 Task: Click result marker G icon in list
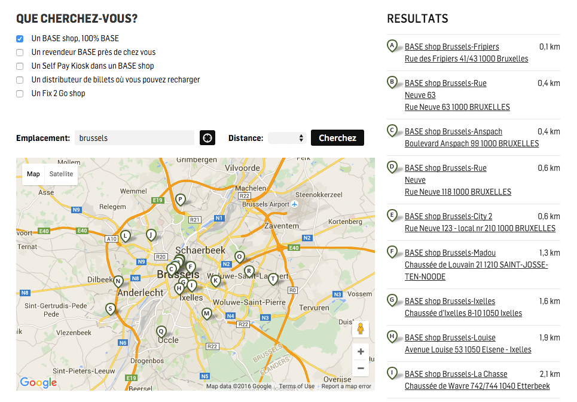pos(392,301)
